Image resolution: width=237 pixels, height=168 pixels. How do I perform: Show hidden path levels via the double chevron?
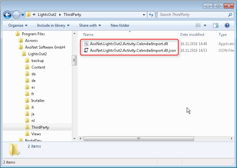[x=34, y=15]
